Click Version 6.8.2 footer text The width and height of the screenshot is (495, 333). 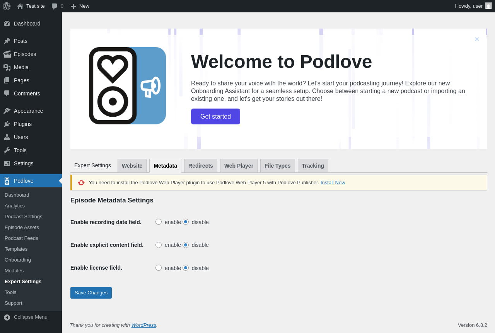pyautogui.click(x=473, y=325)
